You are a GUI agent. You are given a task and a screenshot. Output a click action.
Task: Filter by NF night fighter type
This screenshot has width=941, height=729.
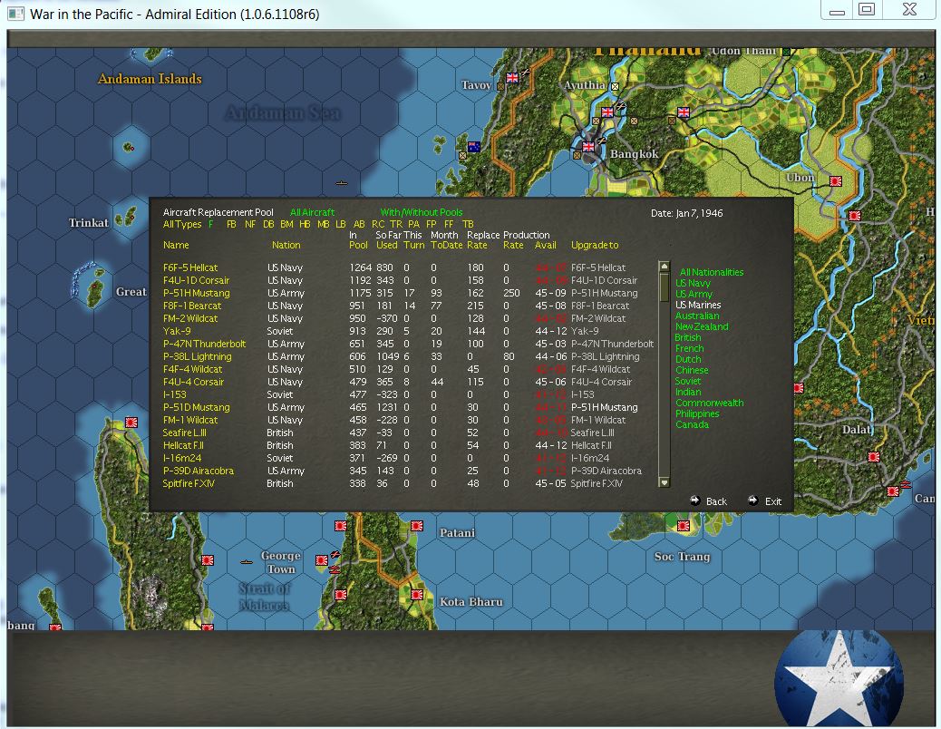tap(249, 224)
